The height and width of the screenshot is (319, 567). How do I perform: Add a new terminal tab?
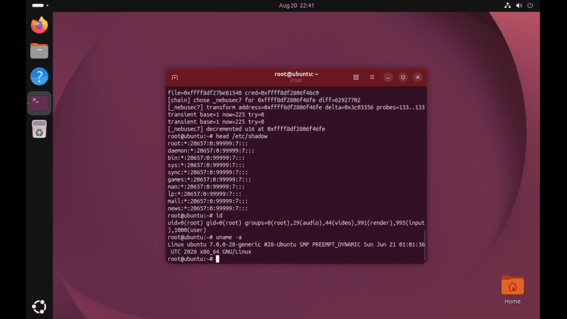point(174,77)
